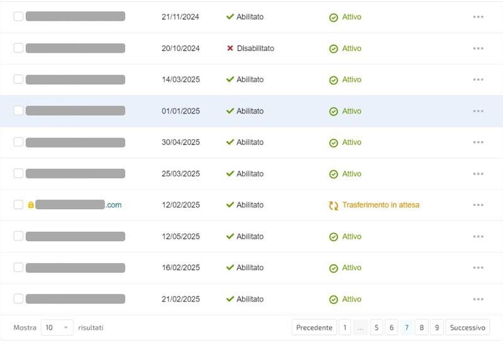Click Attivo status icon in 14/03/2025 row
Screen dimensions: 503x341
click(333, 80)
